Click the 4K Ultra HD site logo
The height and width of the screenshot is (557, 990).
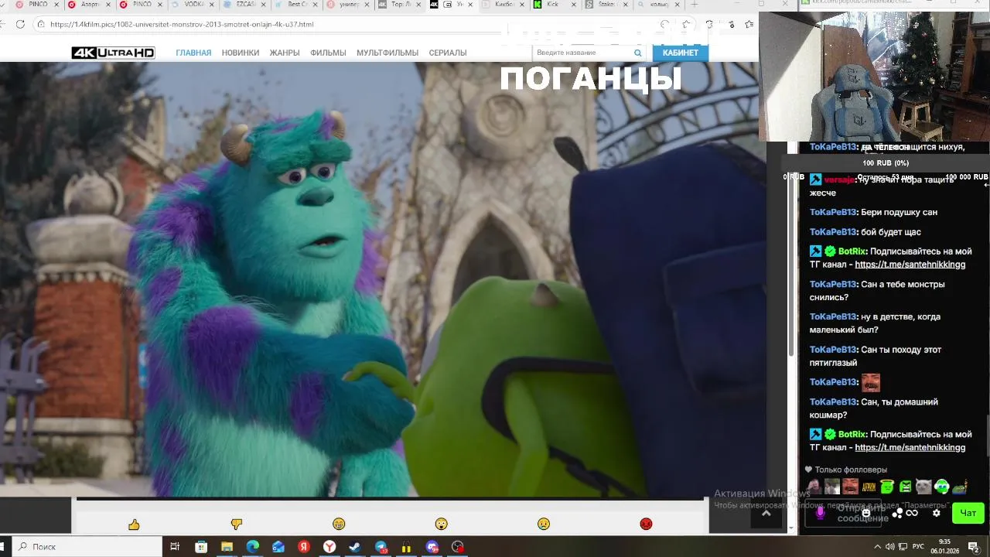click(113, 53)
